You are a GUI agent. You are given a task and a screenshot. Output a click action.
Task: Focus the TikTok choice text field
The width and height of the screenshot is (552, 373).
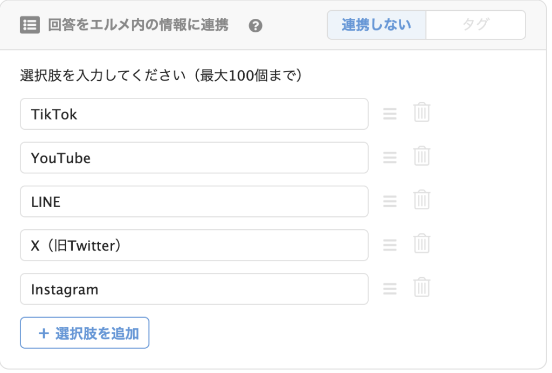pos(194,114)
